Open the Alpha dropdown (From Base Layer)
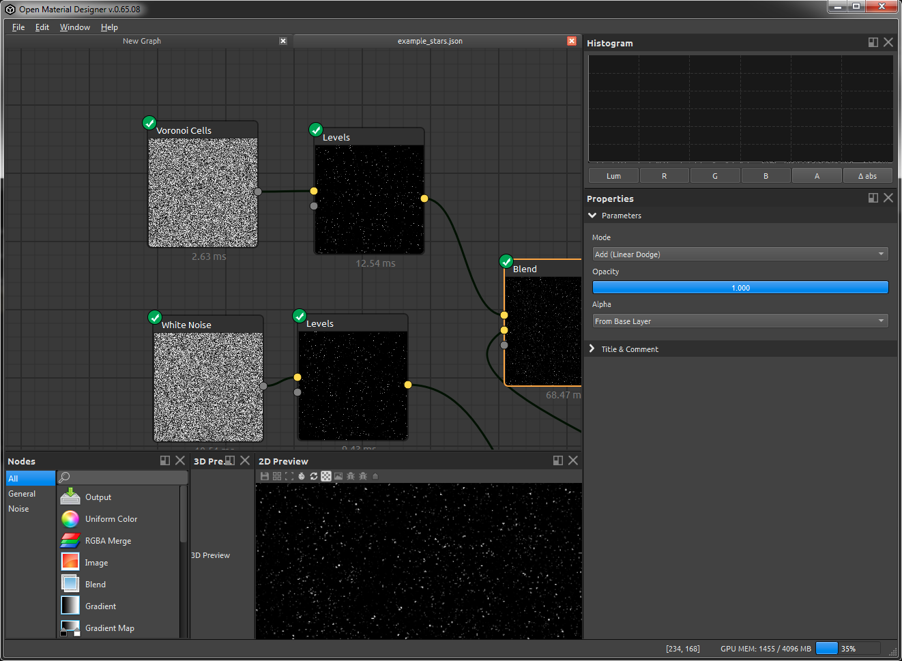The width and height of the screenshot is (902, 661). [740, 321]
